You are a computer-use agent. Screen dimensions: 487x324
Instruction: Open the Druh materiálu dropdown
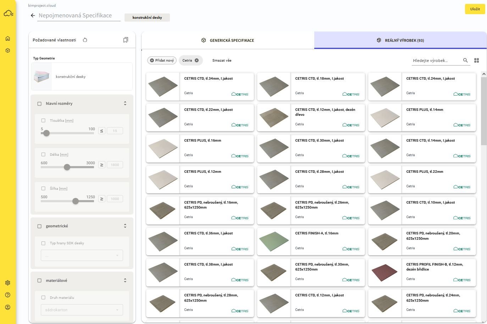pos(82,310)
